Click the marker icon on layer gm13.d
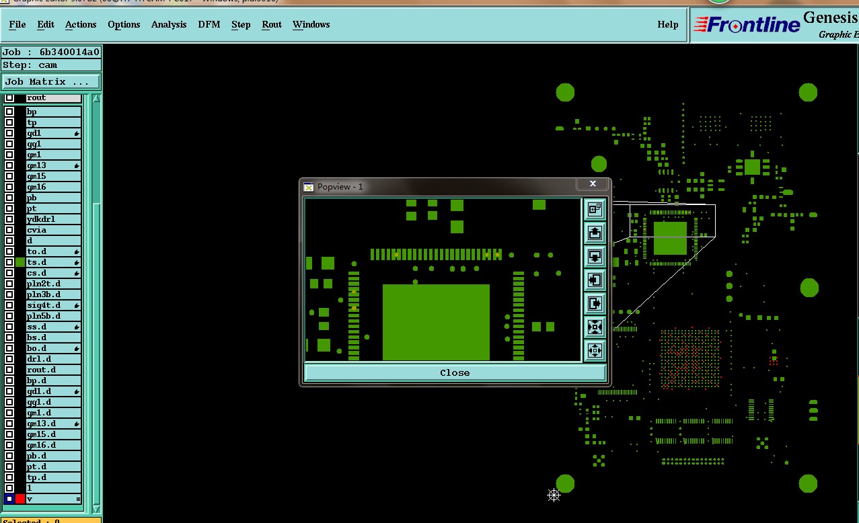 pos(77,424)
